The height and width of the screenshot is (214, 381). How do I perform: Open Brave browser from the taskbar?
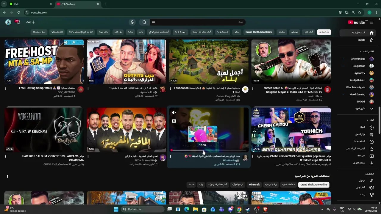pos(265,209)
